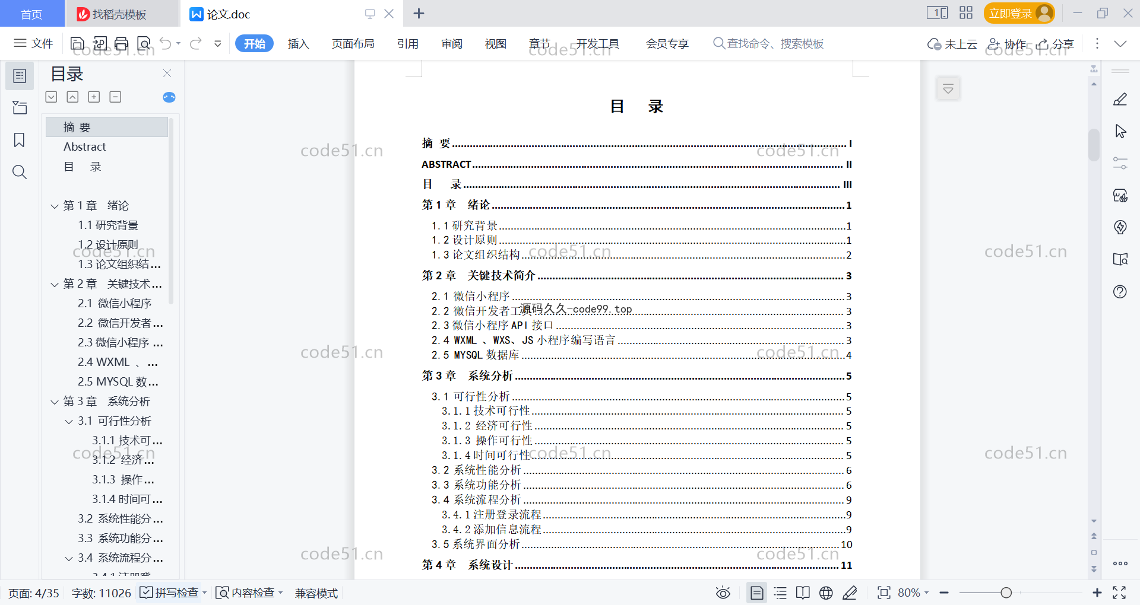
Task: Click the fullscreen icon in status bar
Action: 1119,593
